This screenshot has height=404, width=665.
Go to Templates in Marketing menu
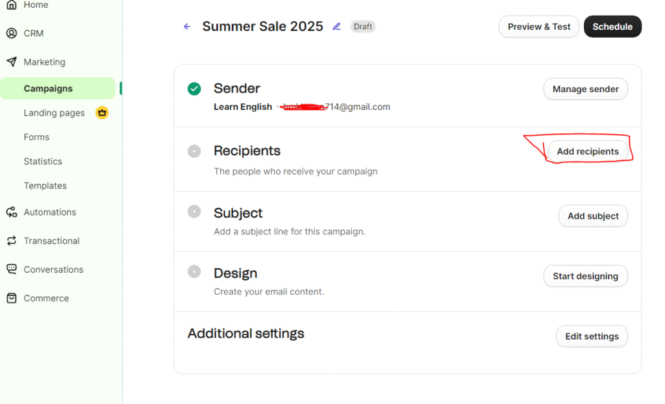coord(45,186)
